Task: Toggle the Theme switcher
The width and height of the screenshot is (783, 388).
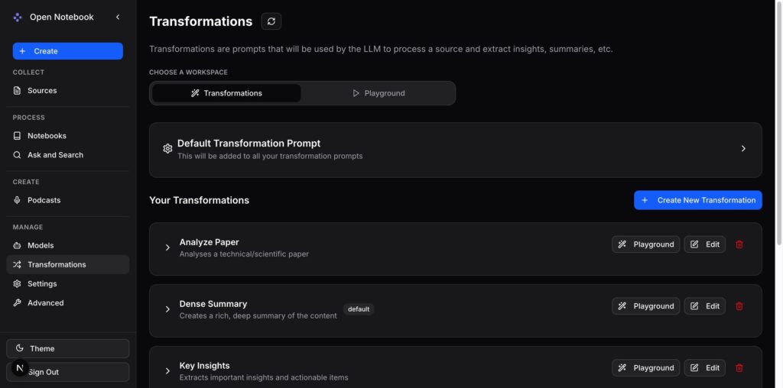Action: 67,348
